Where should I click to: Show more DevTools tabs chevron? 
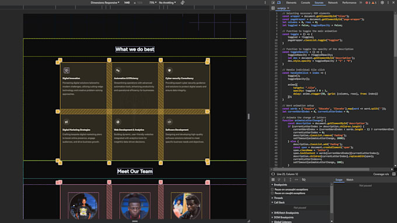click(x=361, y=2)
